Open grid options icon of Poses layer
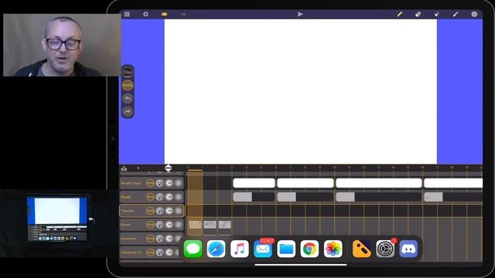The height and width of the screenshot is (278, 495). [x=179, y=225]
